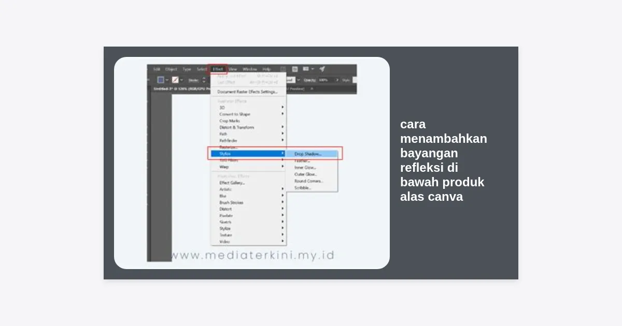622x326 pixels.
Task: Click the arrange documents grid icon
Action: [x=306, y=69]
